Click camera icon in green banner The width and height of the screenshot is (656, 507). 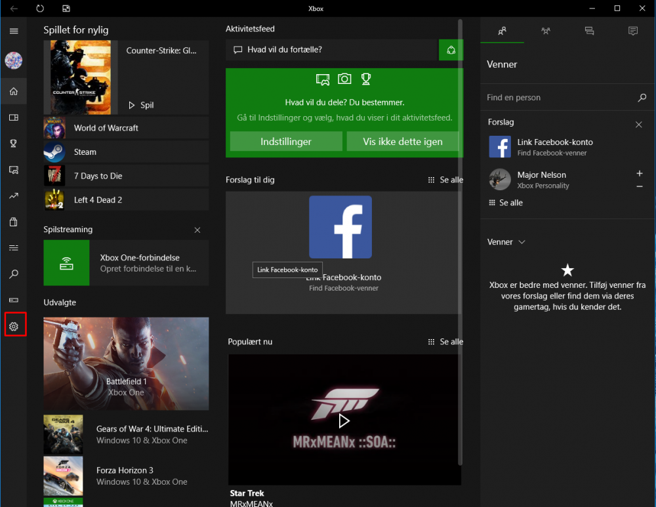pyautogui.click(x=344, y=79)
